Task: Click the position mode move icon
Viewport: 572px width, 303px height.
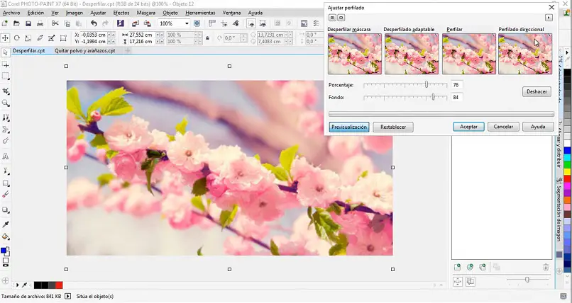Action: pyautogui.click(x=5, y=38)
